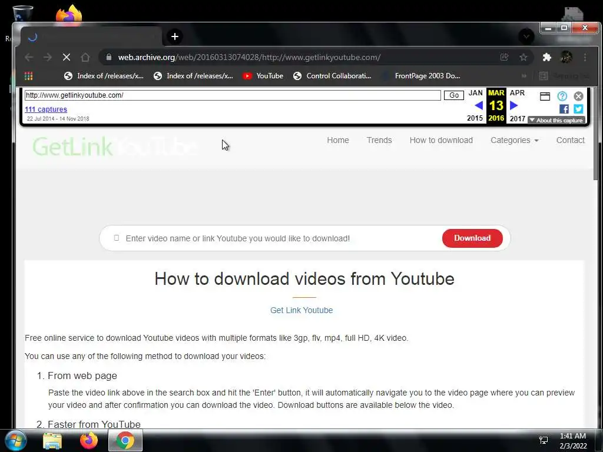Screen dimensions: 603x452
Task: Click the GetLink YouTube logo
Action: tap(115, 147)
